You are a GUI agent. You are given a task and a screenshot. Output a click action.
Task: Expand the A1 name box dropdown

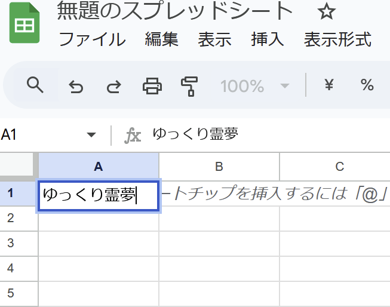tap(91, 135)
